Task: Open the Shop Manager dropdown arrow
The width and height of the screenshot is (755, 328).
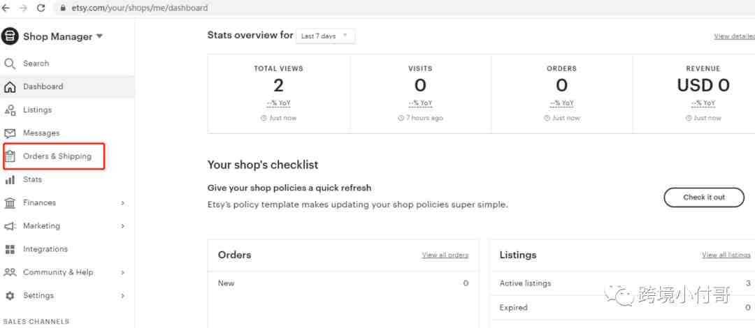Action: click(100, 36)
